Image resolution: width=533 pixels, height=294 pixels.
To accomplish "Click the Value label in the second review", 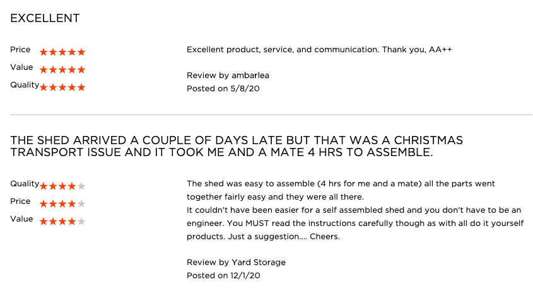I will pyautogui.click(x=21, y=219).
